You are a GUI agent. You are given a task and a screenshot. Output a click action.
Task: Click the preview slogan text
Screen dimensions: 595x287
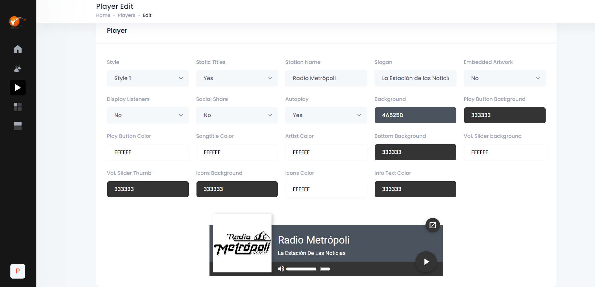(x=311, y=253)
